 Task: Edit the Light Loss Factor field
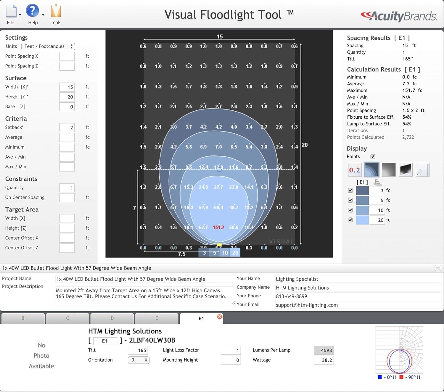click(x=231, y=350)
